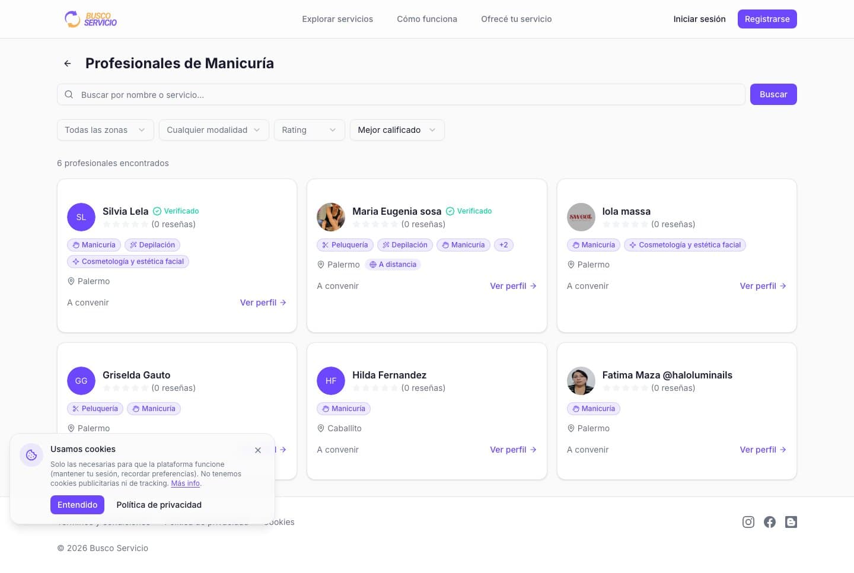Click Silvia Lela's Verificado badge
The height and width of the screenshot is (573, 854).
(176, 211)
